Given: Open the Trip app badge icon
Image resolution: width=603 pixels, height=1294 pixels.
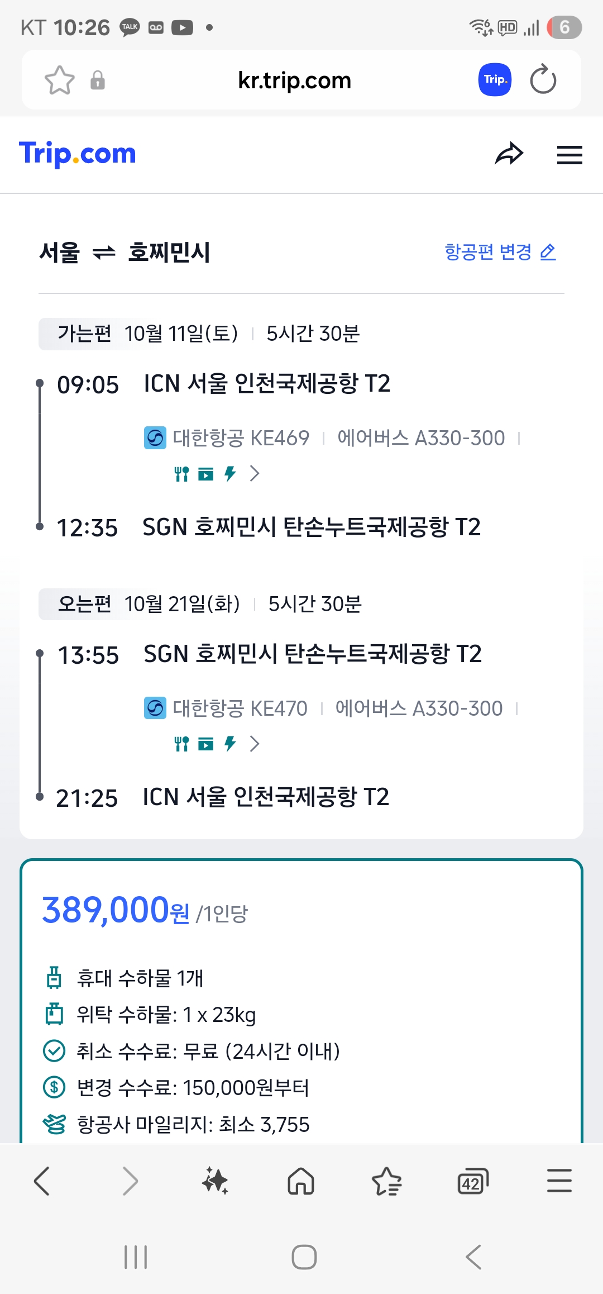Looking at the screenshot, I should (495, 80).
